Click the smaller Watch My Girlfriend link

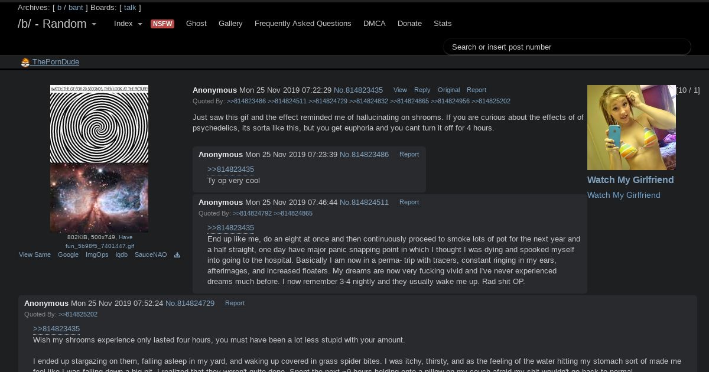[x=624, y=195]
